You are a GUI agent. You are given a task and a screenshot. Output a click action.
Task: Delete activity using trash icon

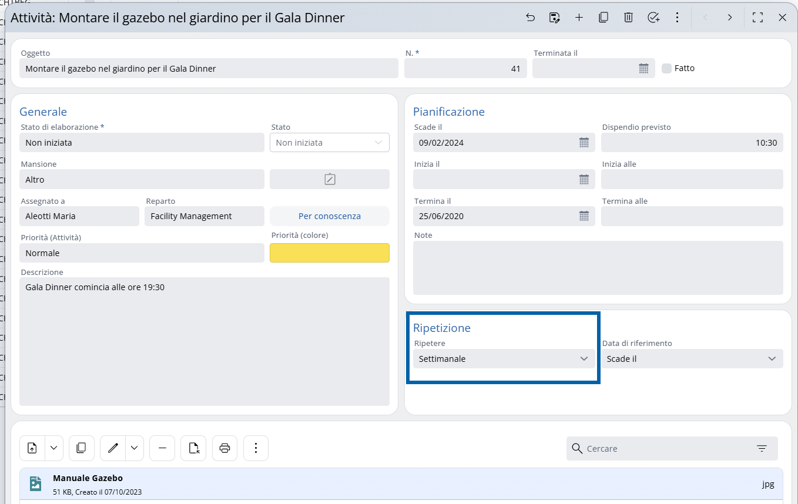[628, 18]
